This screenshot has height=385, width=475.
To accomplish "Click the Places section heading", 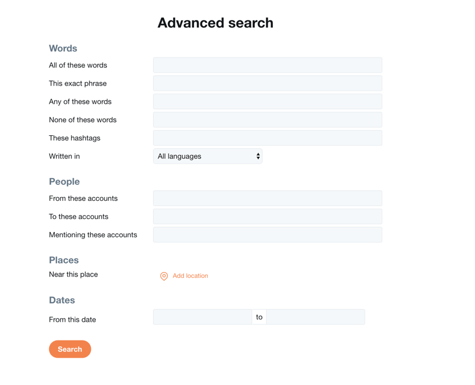I will click(63, 260).
